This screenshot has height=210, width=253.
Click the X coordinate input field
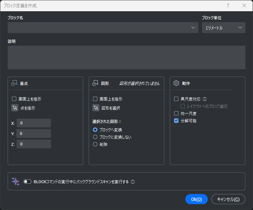[34, 123]
